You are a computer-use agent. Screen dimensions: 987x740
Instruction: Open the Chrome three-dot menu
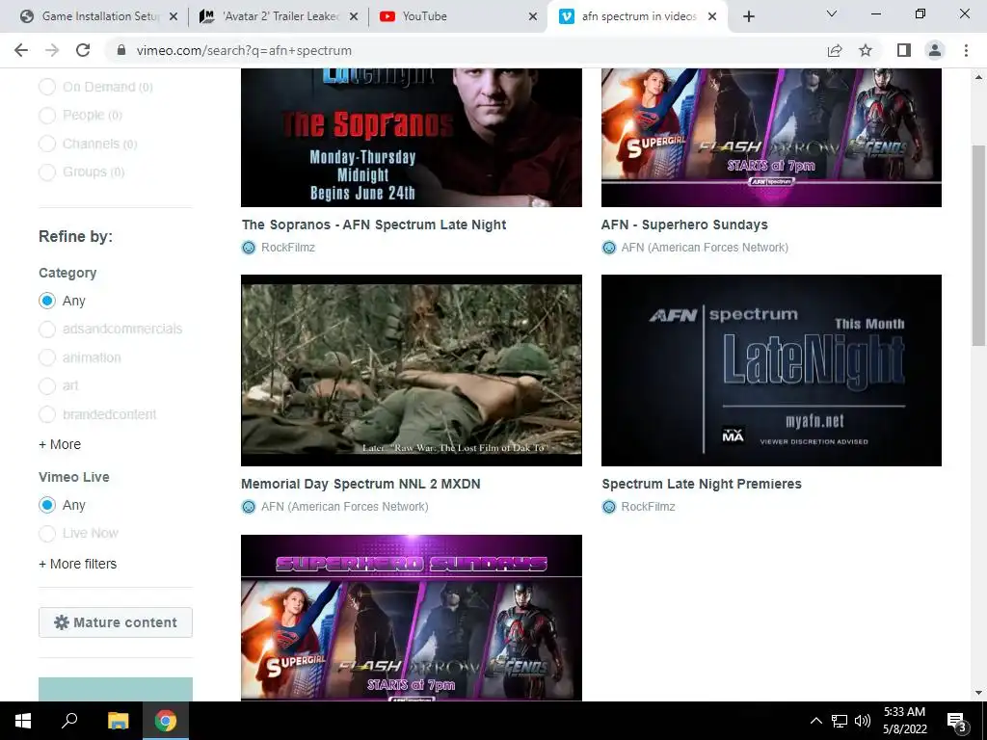click(x=966, y=50)
